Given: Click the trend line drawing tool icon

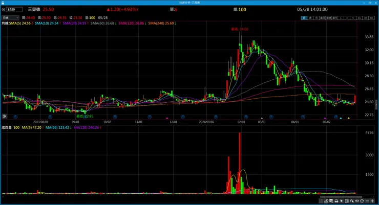Looking at the screenshot, I should click(326, 201).
